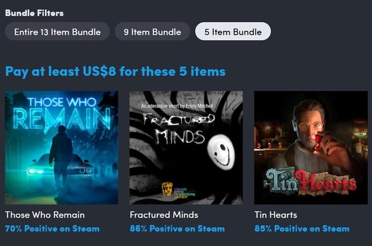This screenshot has width=372, height=246.
Task: Open the Fractured Minds cover image
Action: coord(186,148)
